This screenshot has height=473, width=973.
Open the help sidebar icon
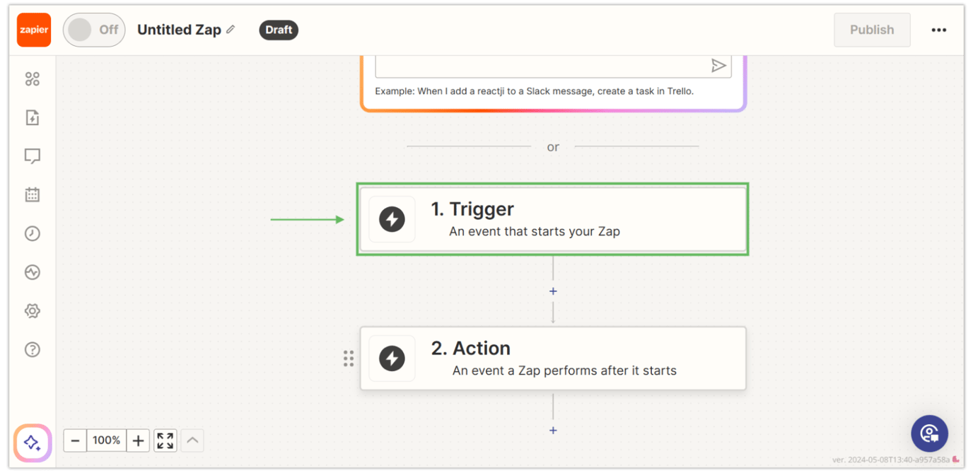point(32,349)
